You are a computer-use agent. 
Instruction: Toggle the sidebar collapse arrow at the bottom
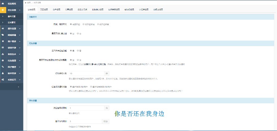18,87
